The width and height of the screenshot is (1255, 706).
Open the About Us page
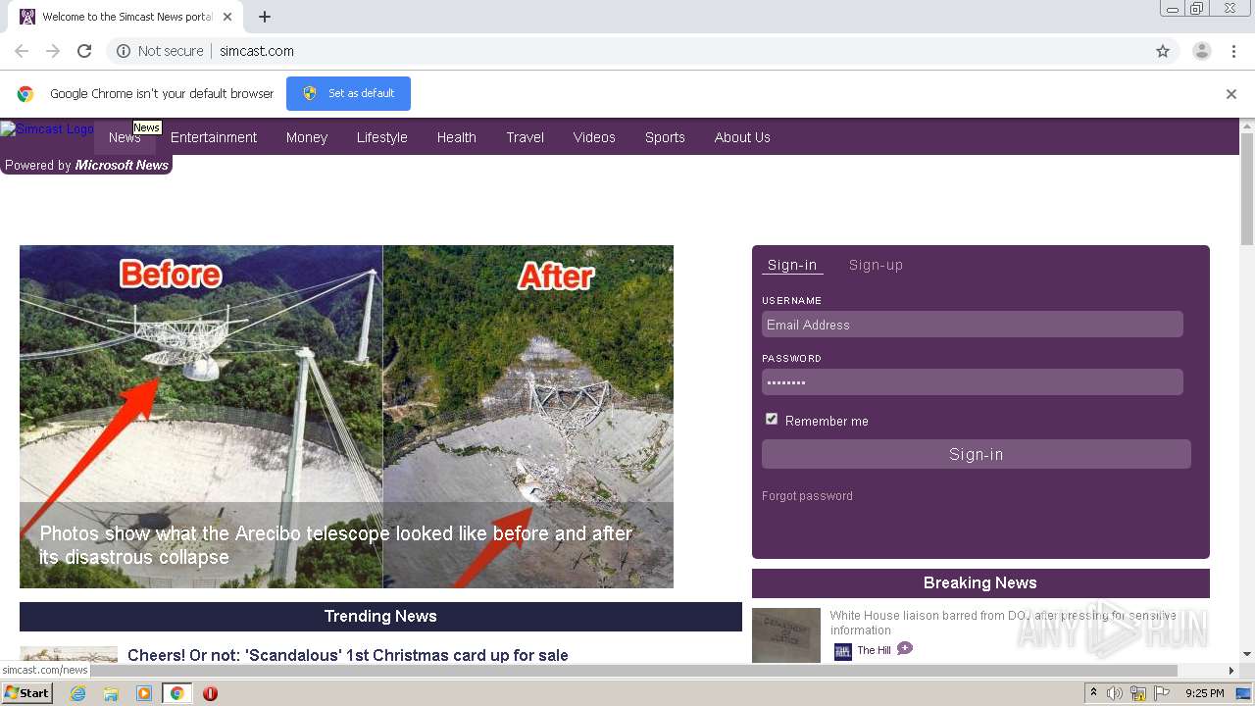742,137
